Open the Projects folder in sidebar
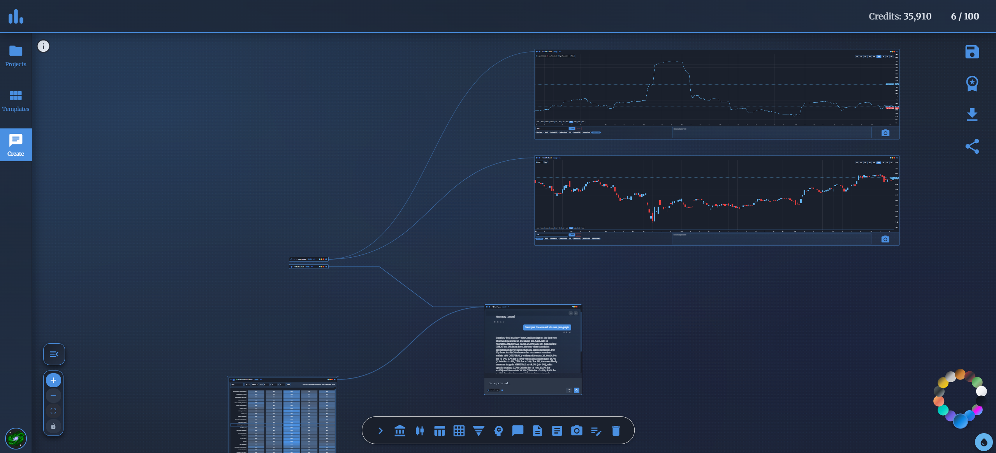Viewport: 996px width, 453px height. point(16,56)
